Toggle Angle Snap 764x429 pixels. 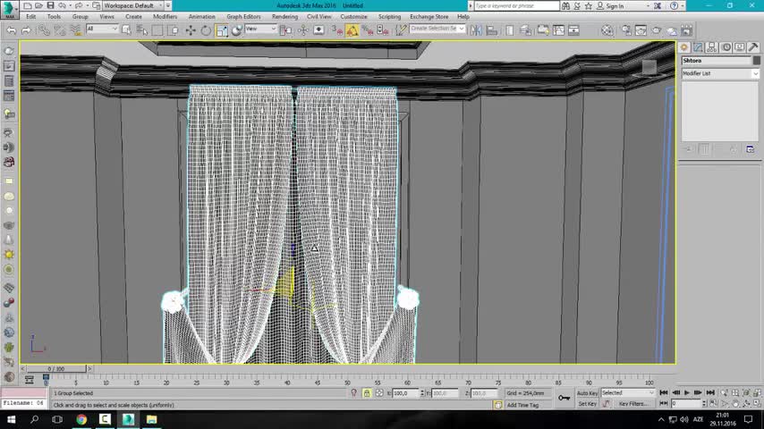pyautogui.click(x=352, y=30)
